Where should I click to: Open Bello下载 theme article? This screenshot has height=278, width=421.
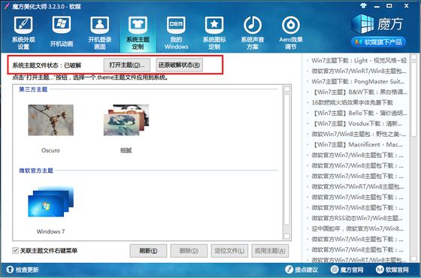click(359, 113)
